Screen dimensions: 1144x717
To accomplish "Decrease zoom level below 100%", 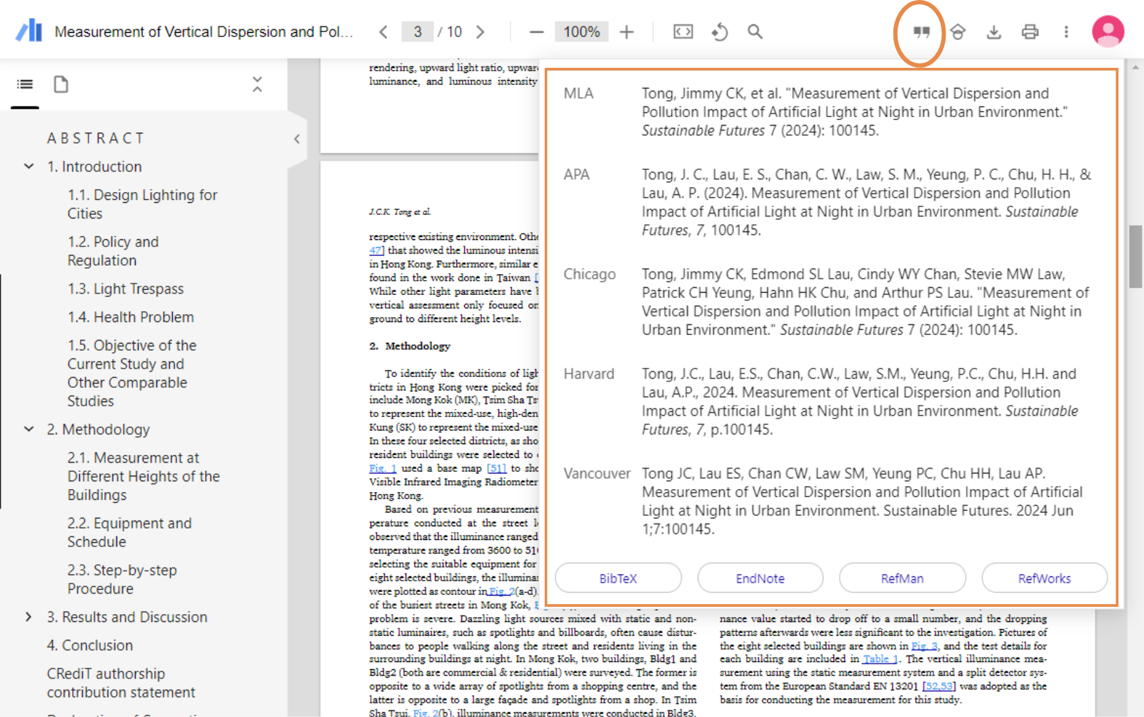I will click(x=536, y=31).
